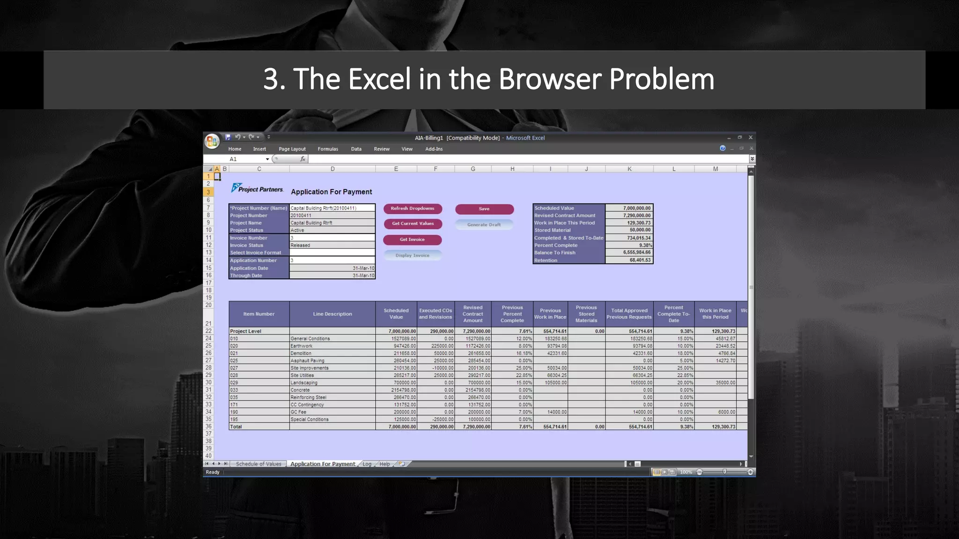Viewport: 959px width, 539px height.
Task: Open the Insert ribbon tab
Action: click(x=259, y=149)
